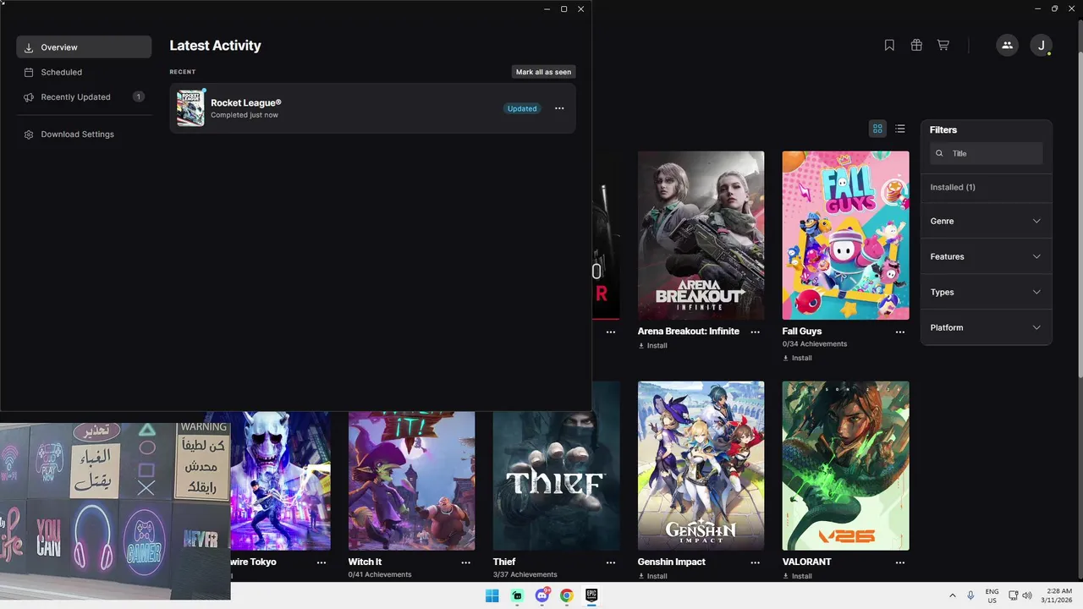Open VALORANT's three-dot menu
Viewport: 1083px width, 609px height.
[x=899, y=562]
